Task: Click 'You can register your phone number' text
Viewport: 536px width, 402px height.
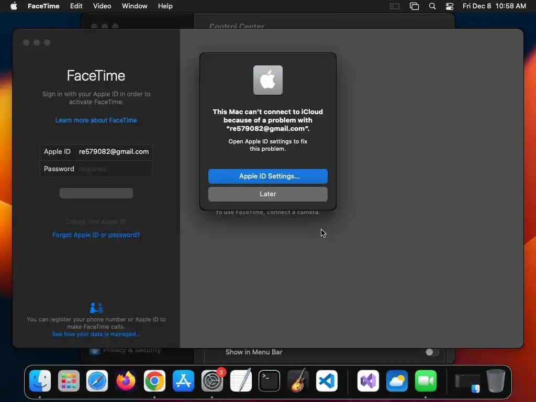Action: (x=96, y=322)
